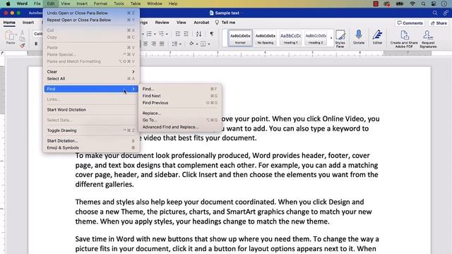Choose Select All from Edit menu
Screen dimensions: 452x254
(x=91, y=78)
